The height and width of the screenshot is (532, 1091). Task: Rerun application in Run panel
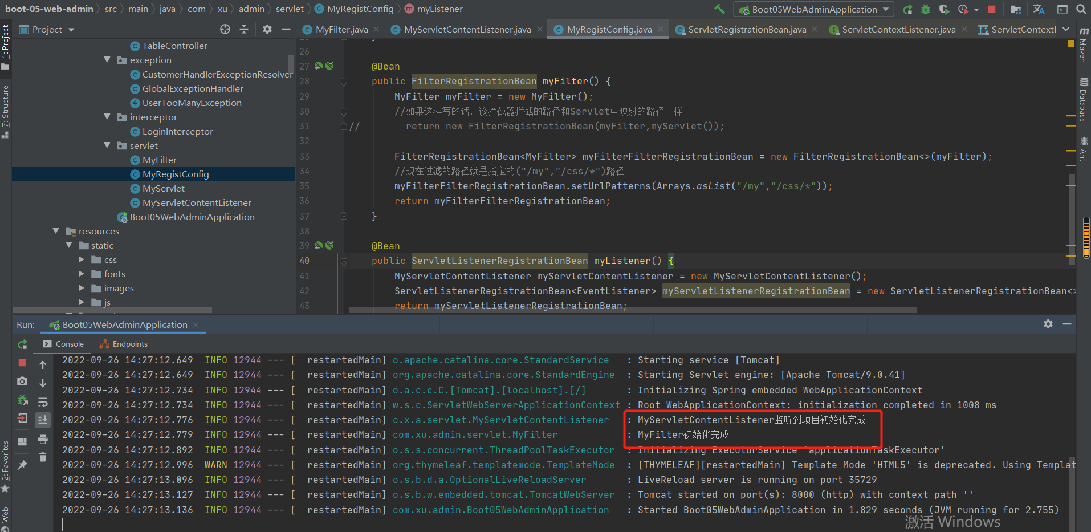coord(22,344)
